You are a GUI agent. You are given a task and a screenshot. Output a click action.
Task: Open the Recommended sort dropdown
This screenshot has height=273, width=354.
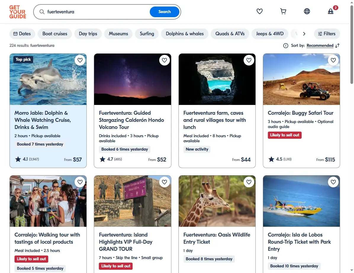[x=320, y=45]
